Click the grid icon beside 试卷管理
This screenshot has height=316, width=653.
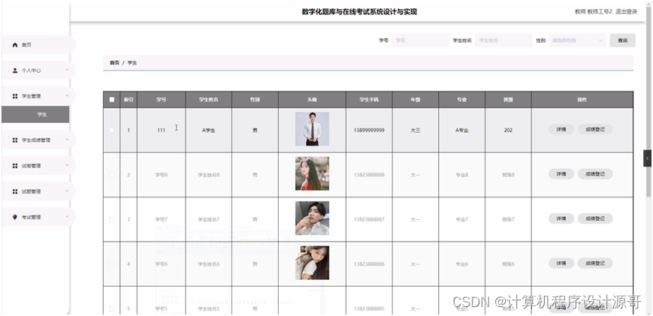click(x=15, y=166)
